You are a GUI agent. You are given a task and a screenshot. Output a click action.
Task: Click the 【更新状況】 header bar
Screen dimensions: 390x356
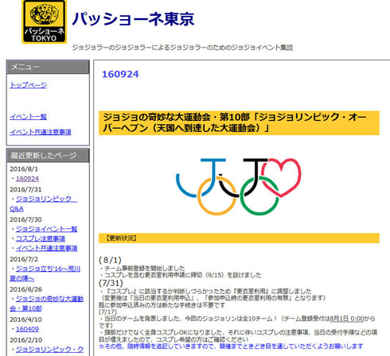[x=239, y=238]
